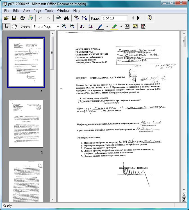This screenshot has width=189, height=210.
Task: Open the Tools menu
Action: click(x=49, y=11)
